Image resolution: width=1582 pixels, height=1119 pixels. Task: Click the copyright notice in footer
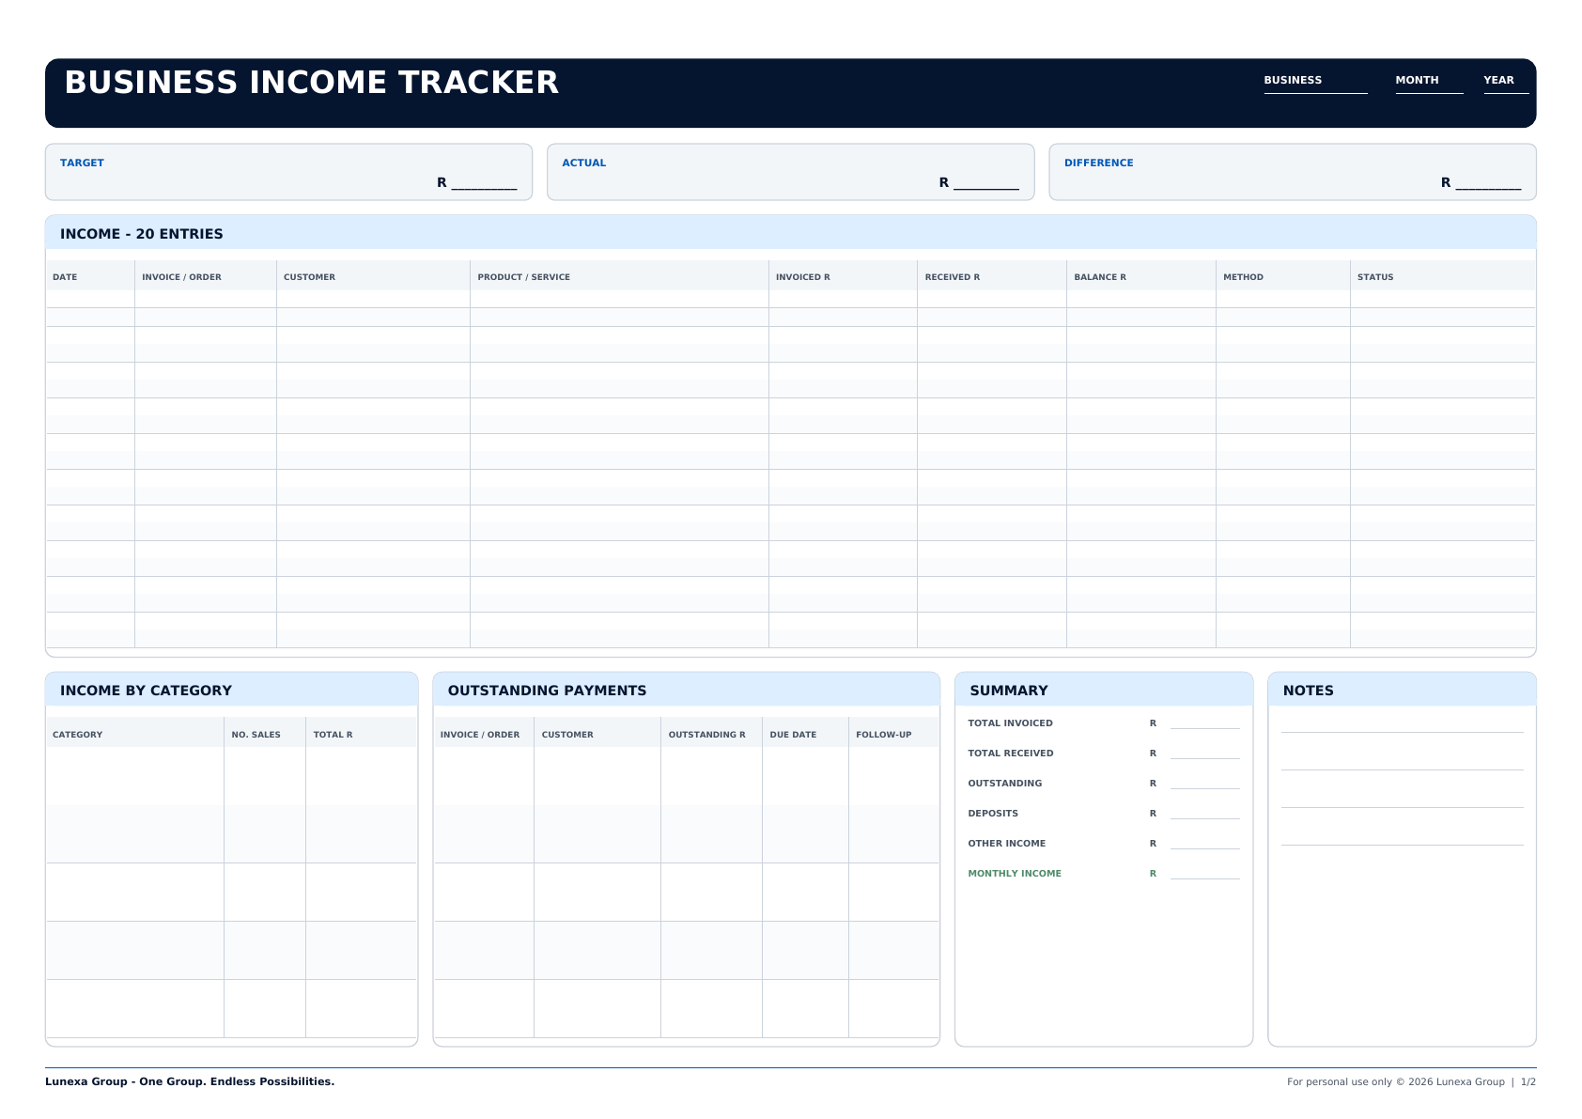[1396, 1081]
